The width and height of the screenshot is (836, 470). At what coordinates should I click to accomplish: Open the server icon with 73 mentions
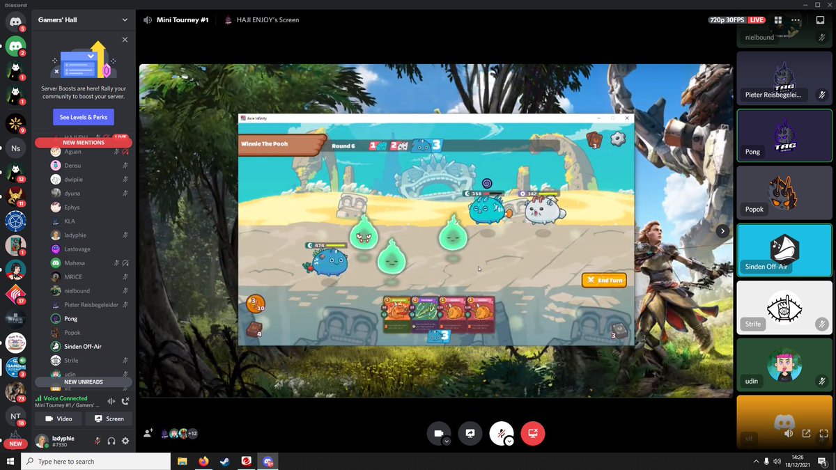click(x=15, y=391)
